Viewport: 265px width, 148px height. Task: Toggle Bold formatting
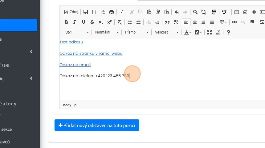coord(66,22)
